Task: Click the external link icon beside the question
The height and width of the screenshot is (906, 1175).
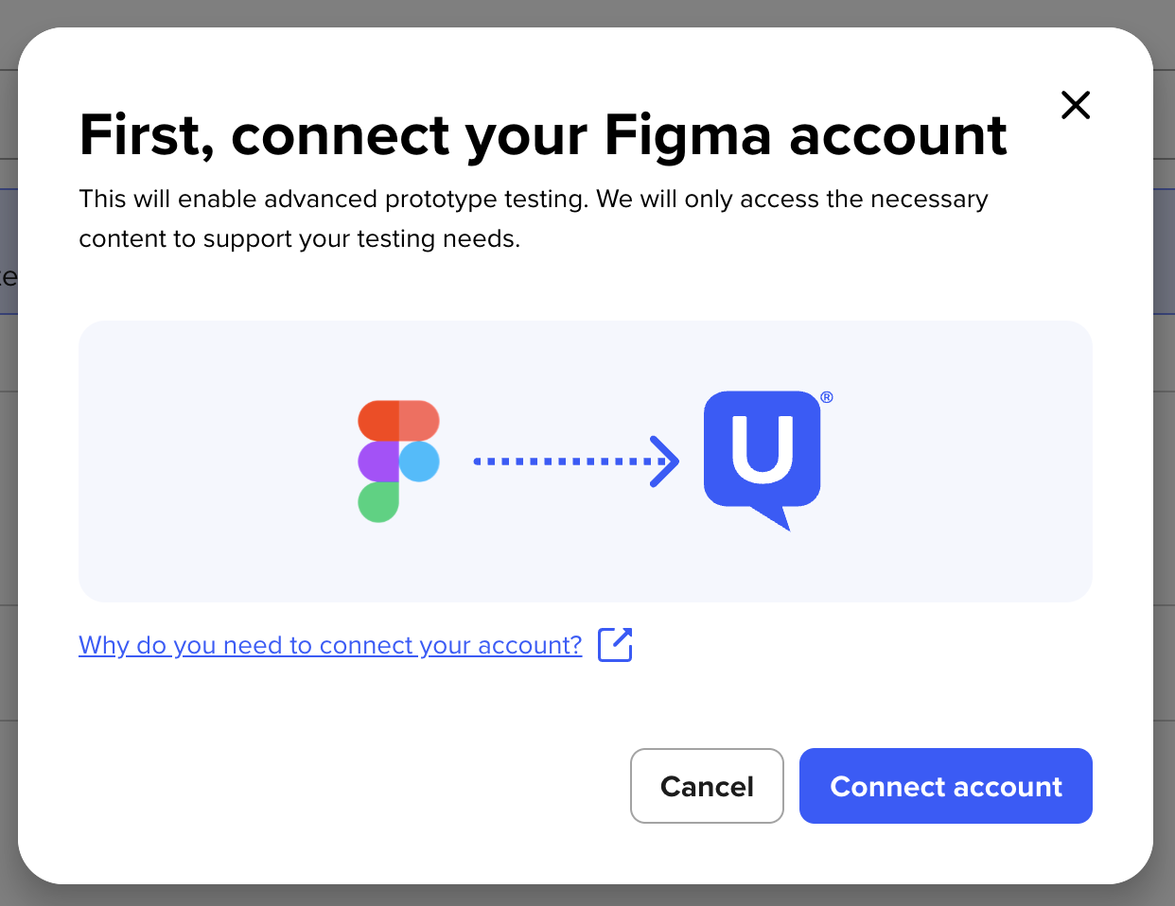Action: point(615,645)
